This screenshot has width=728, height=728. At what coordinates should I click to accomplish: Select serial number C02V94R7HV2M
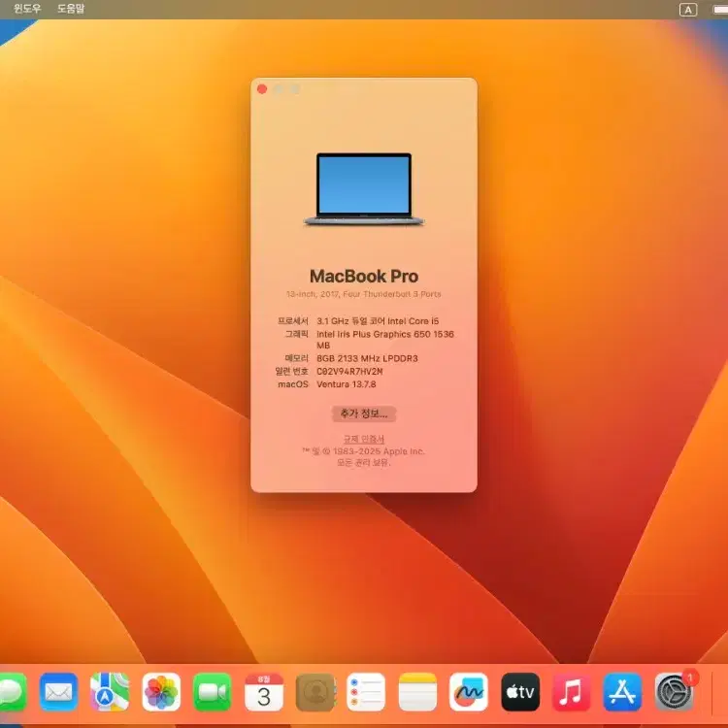349,372
